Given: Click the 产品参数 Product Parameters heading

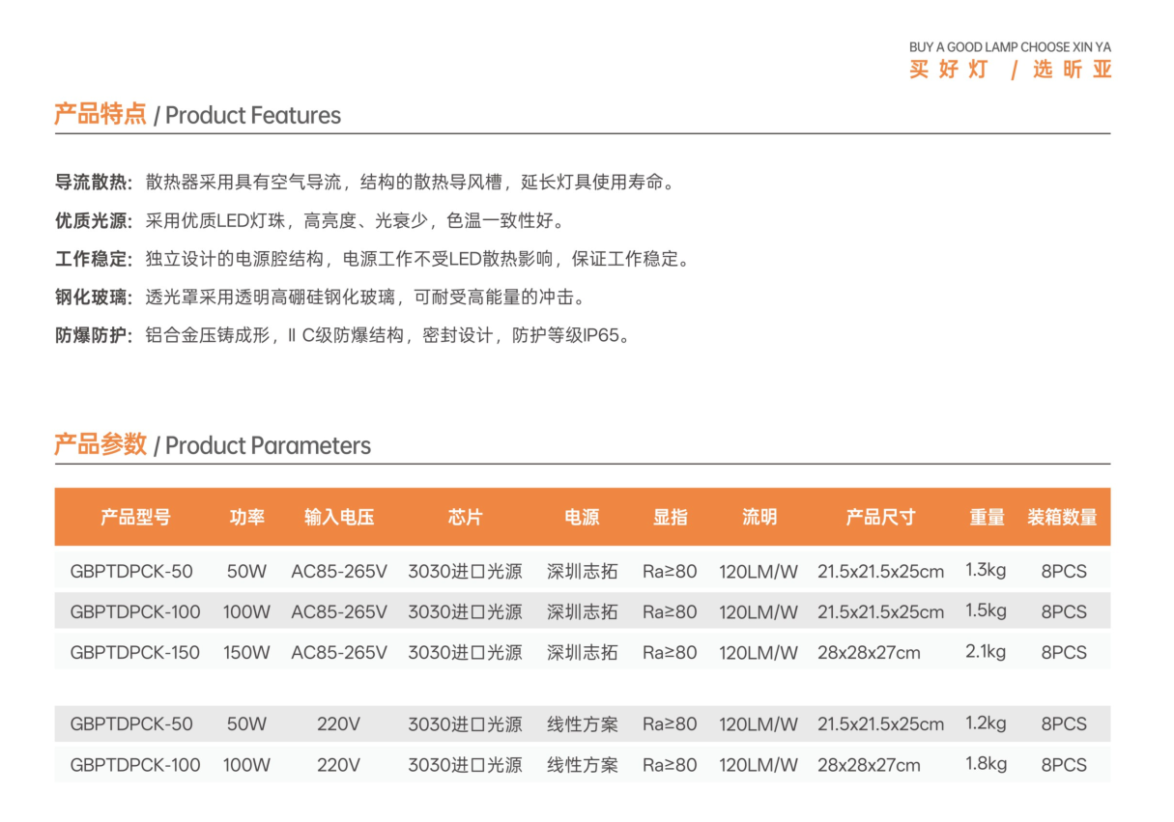Looking at the screenshot, I should [212, 445].
